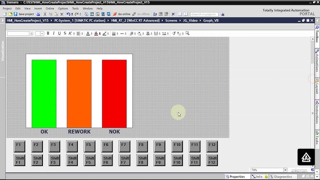Open the Insert menu
320x180 pixels.
(38, 8)
